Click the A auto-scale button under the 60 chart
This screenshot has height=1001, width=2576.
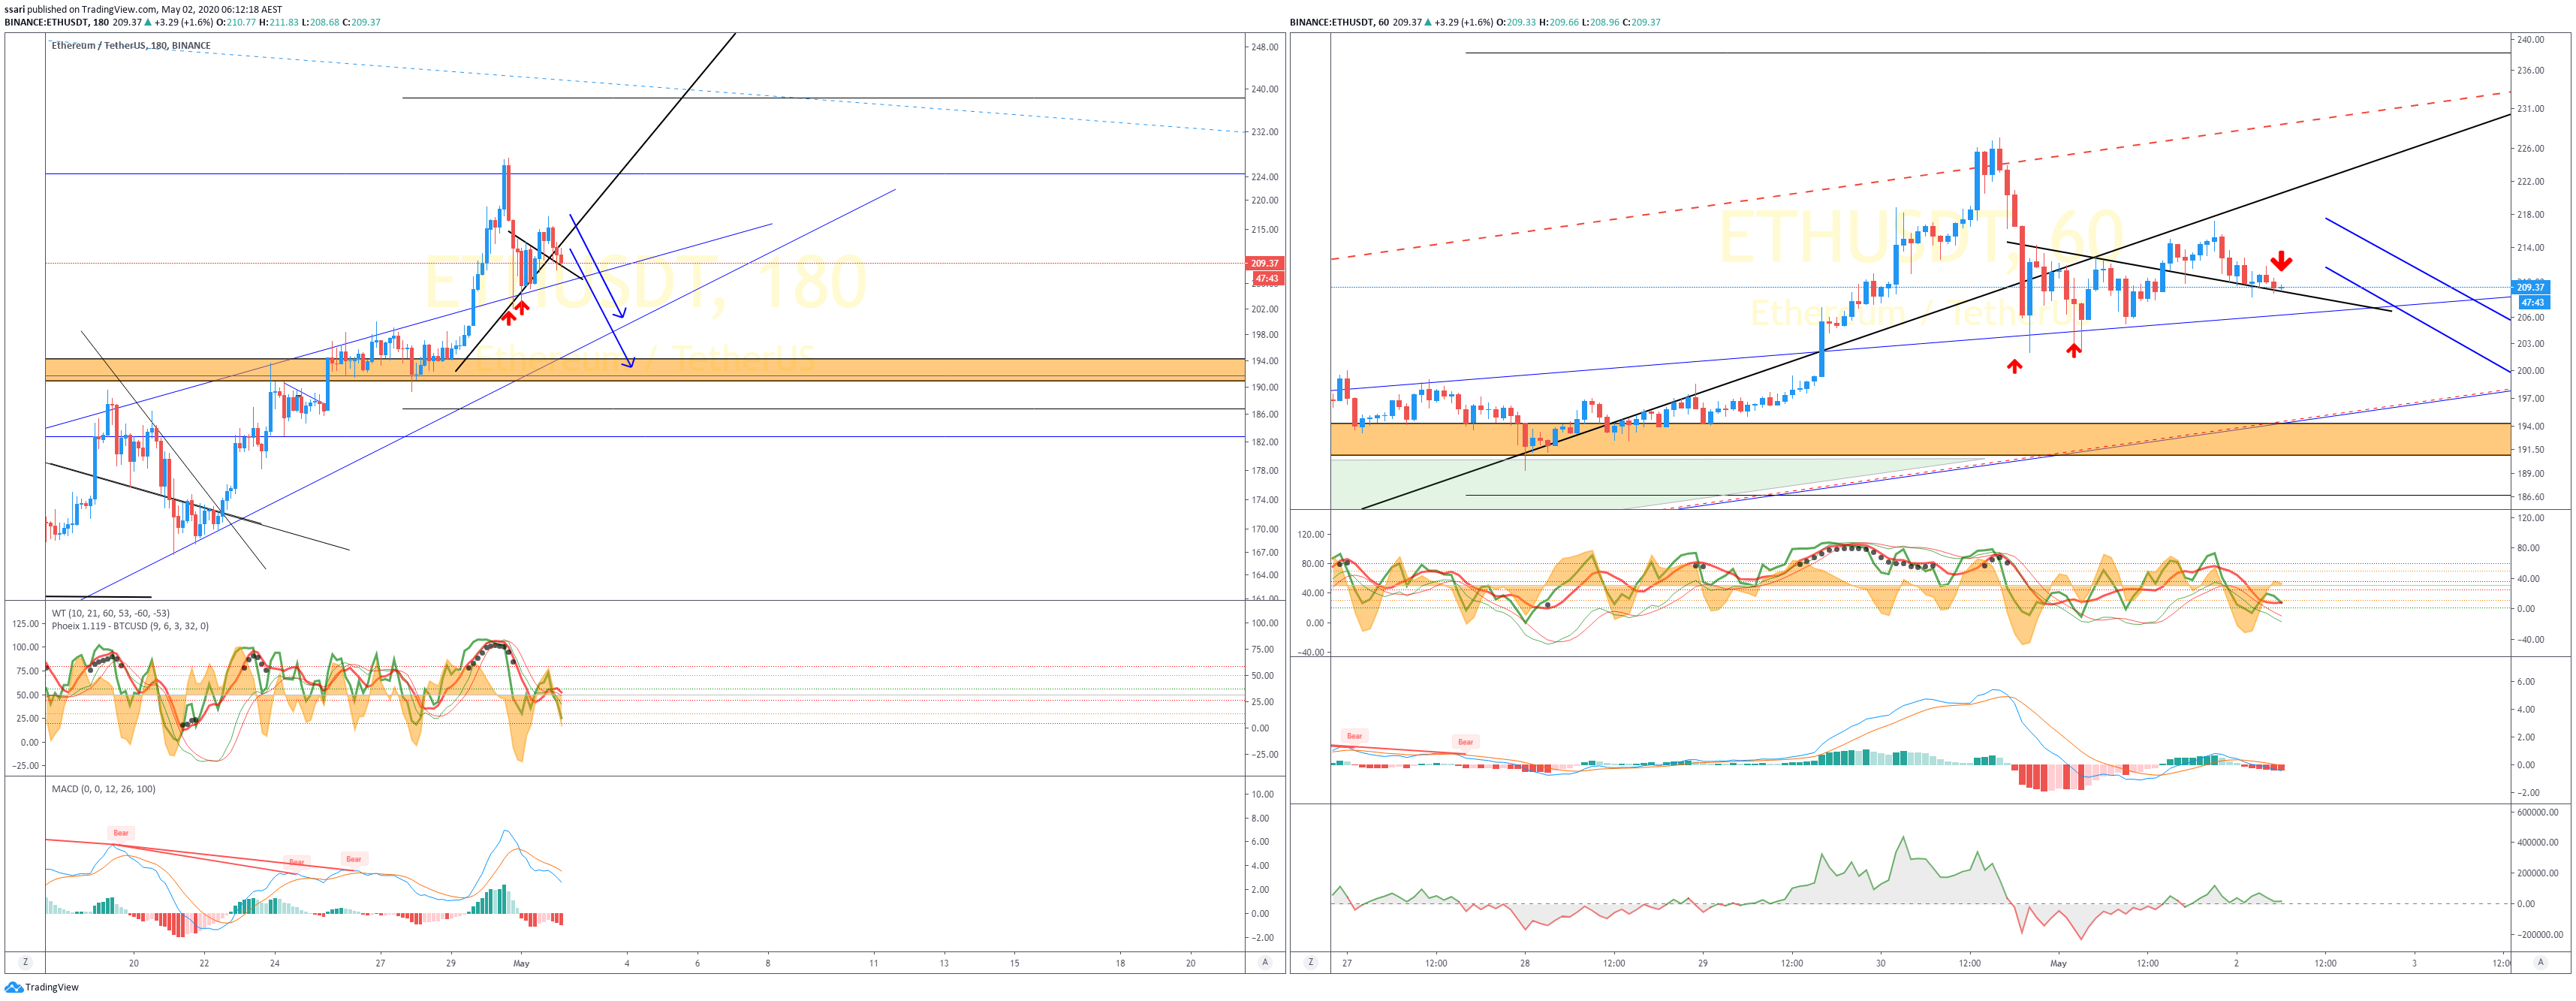point(2540,962)
